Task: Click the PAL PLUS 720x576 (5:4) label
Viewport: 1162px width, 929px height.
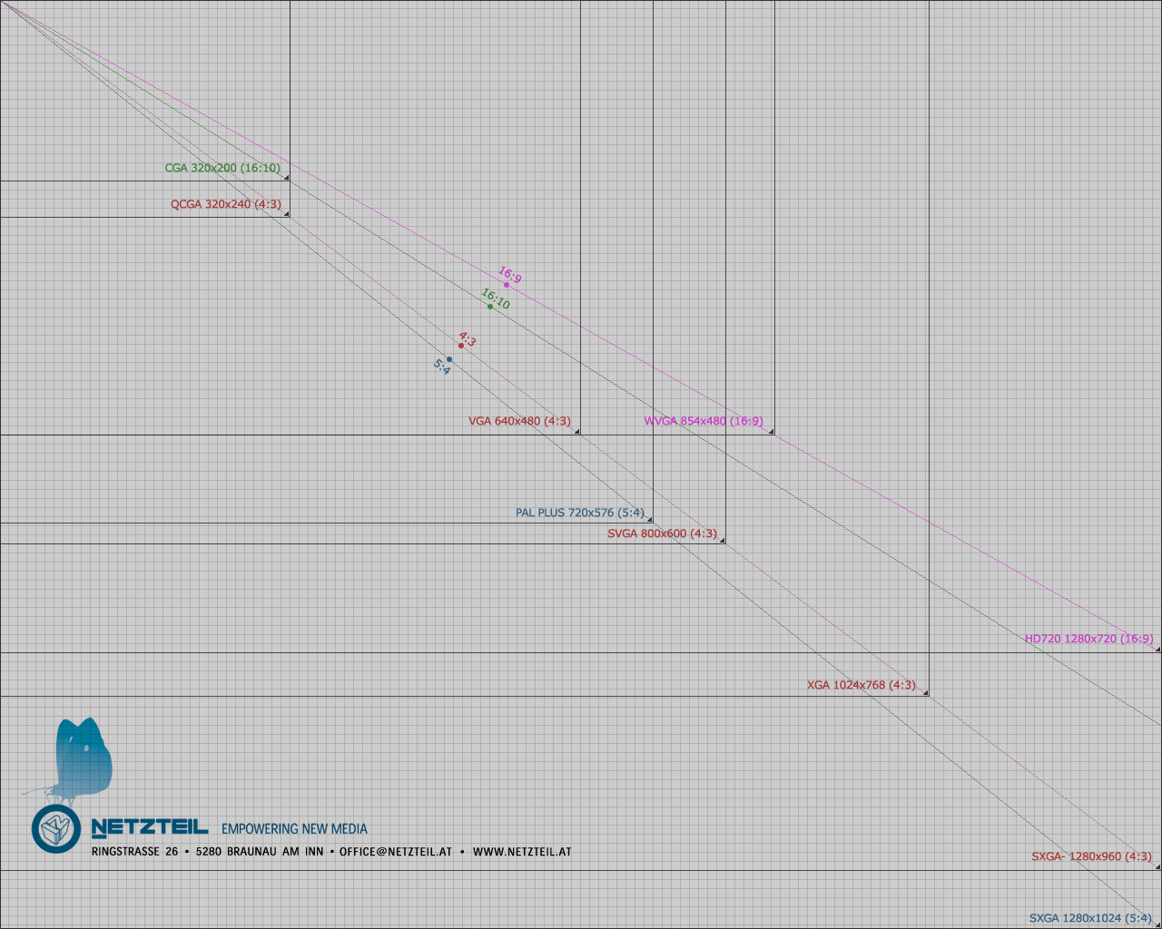Action: coord(580,513)
